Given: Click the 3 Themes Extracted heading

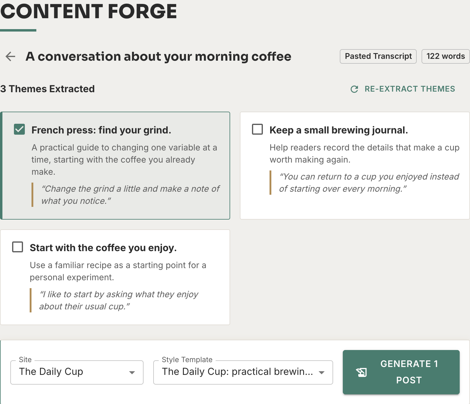Looking at the screenshot, I should [x=48, y=89].
